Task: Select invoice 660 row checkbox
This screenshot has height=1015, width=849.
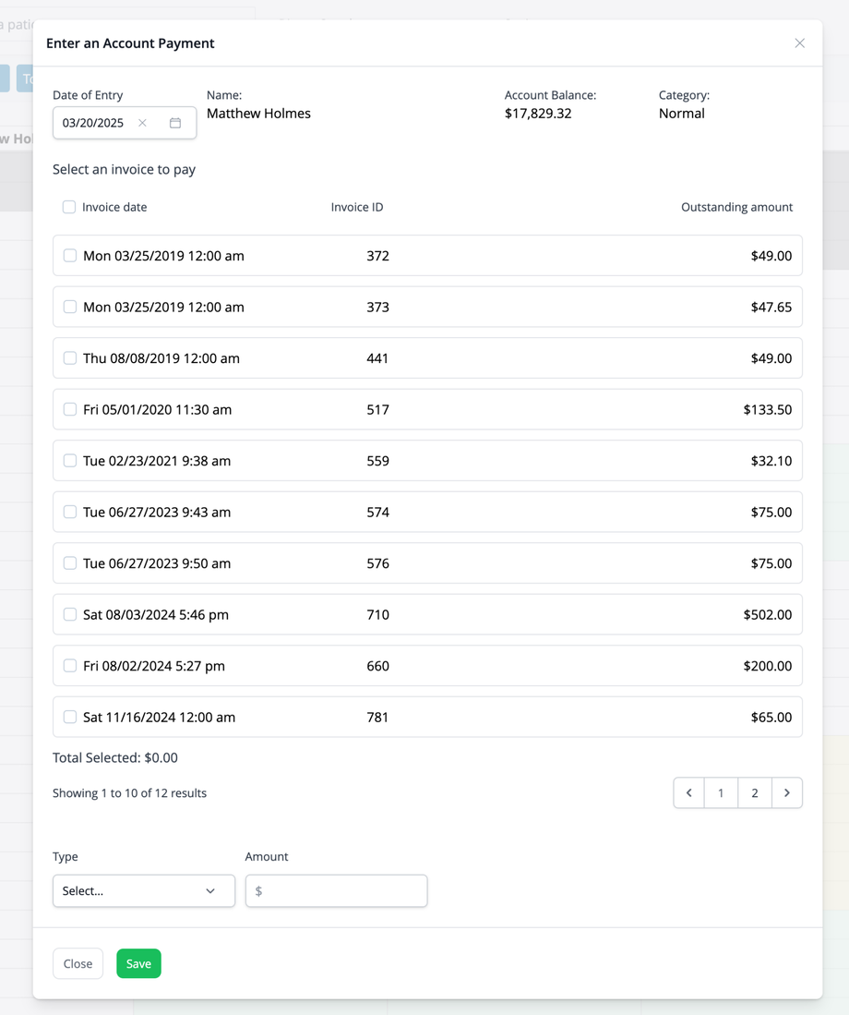Action: (x=70, y=666)
